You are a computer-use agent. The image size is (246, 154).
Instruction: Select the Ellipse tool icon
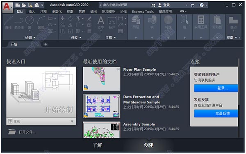(50, 25)
